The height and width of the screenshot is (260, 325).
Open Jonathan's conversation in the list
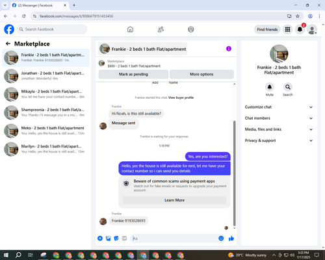click(45, 76)
